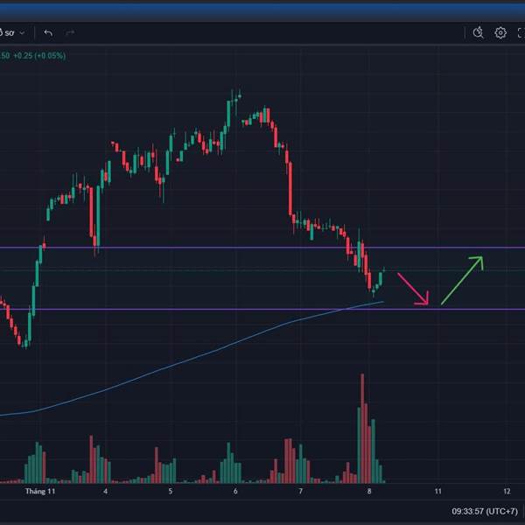This screenshot has height=525, width=525.
Task: Click date label 8 on time axis
Action: (369, 492)
